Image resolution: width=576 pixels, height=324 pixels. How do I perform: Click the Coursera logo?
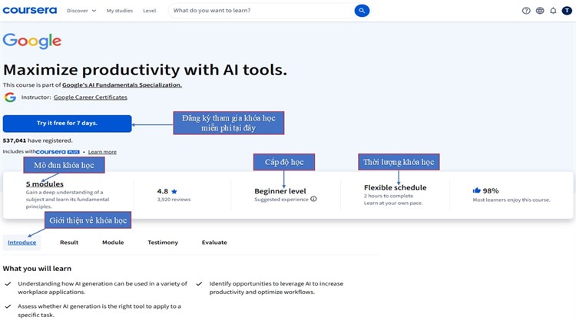pos(30,10)
